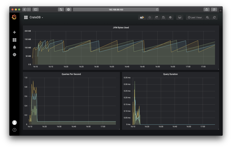The width and height of the screenshot is (232, 148).
Task: Share the dashboard via share icon
Action: point(157,17)
